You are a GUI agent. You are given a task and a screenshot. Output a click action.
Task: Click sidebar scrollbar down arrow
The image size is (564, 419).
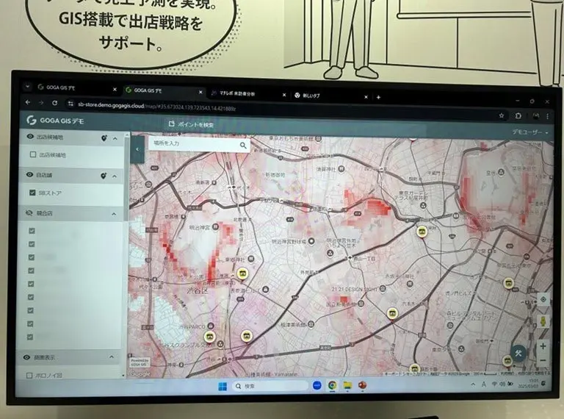123,376
